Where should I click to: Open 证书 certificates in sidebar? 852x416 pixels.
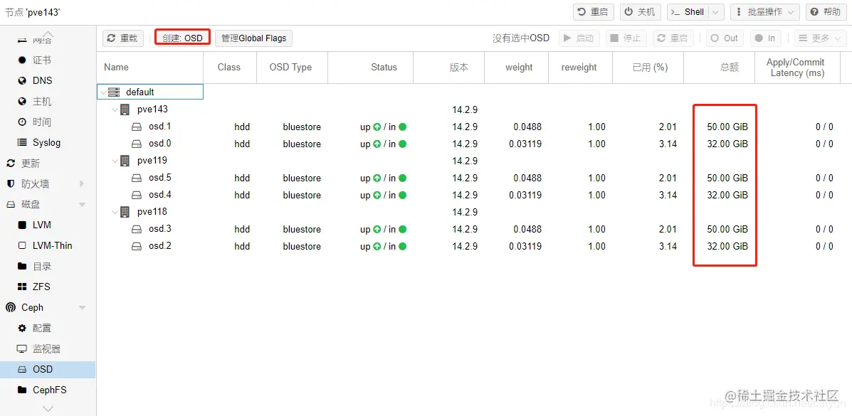(x=48, y=60)
